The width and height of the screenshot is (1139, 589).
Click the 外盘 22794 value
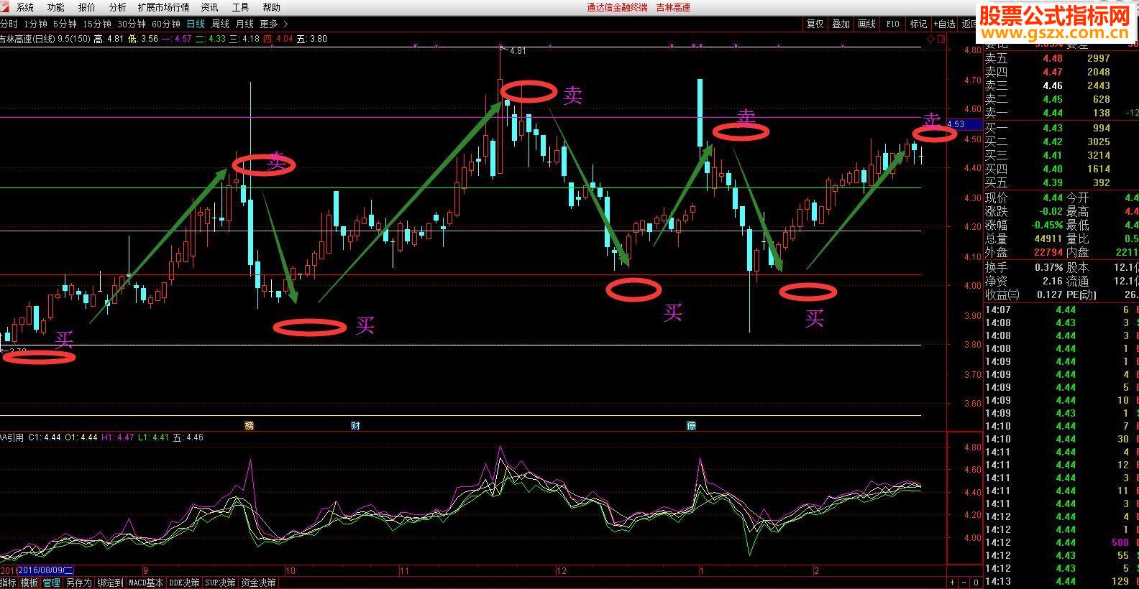(1049, 252)
